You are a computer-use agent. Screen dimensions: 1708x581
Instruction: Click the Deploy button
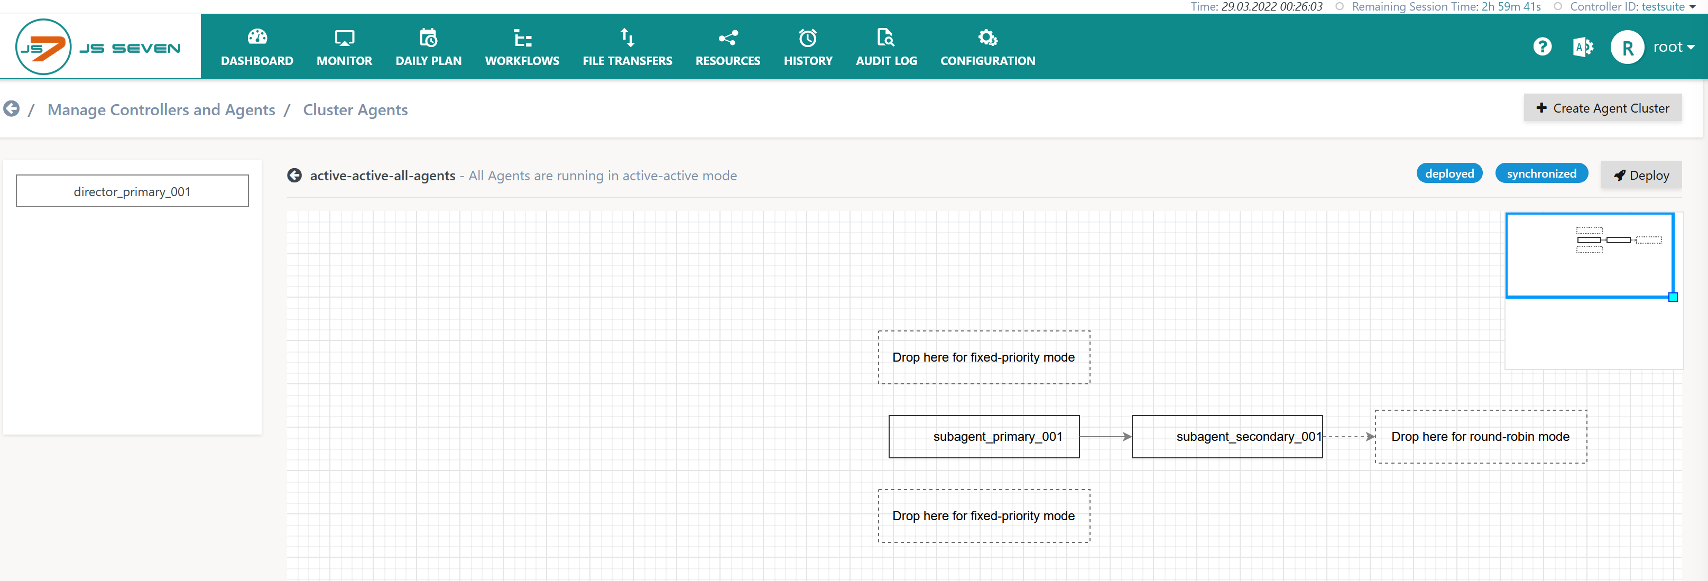pyautogui.click(x=1641, y=175)
